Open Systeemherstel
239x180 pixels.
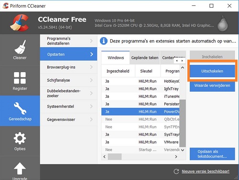click(x=68, y=106)
